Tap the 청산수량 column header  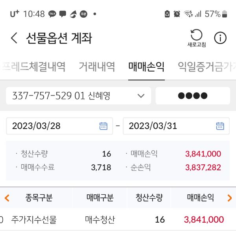[149, 197]
